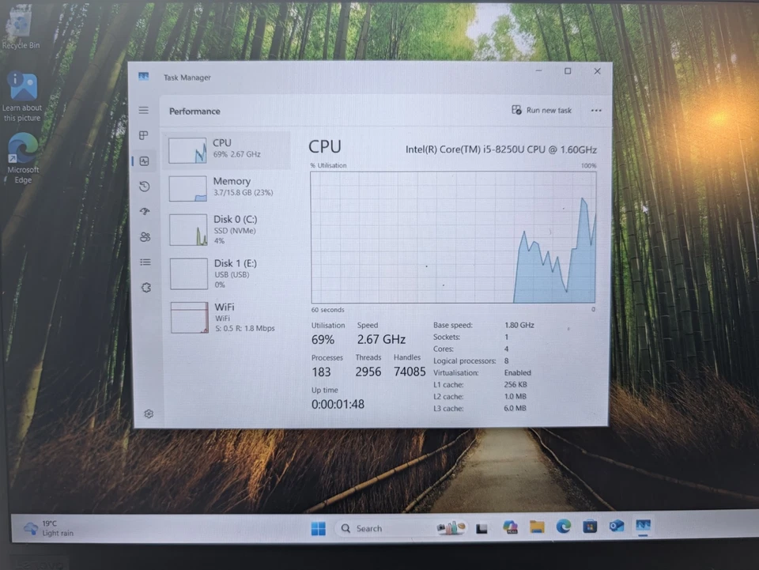Click the Task Manager taskbar icon
The image size is (759, 570).
pyautogui.click(x=643, y=525)
